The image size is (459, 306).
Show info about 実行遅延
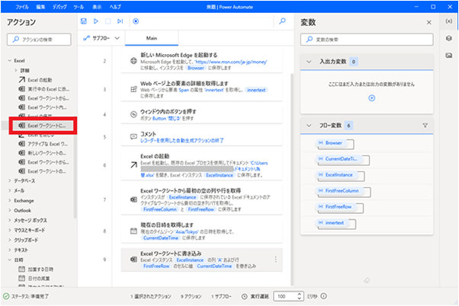(323, 296)
